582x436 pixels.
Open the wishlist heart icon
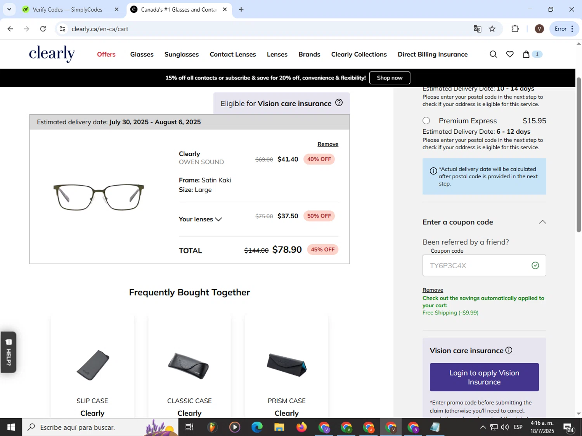[x=510, y=54]
